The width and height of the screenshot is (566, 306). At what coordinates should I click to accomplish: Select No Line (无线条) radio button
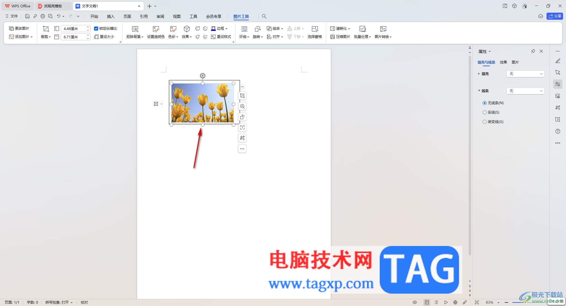coord(485,103)
